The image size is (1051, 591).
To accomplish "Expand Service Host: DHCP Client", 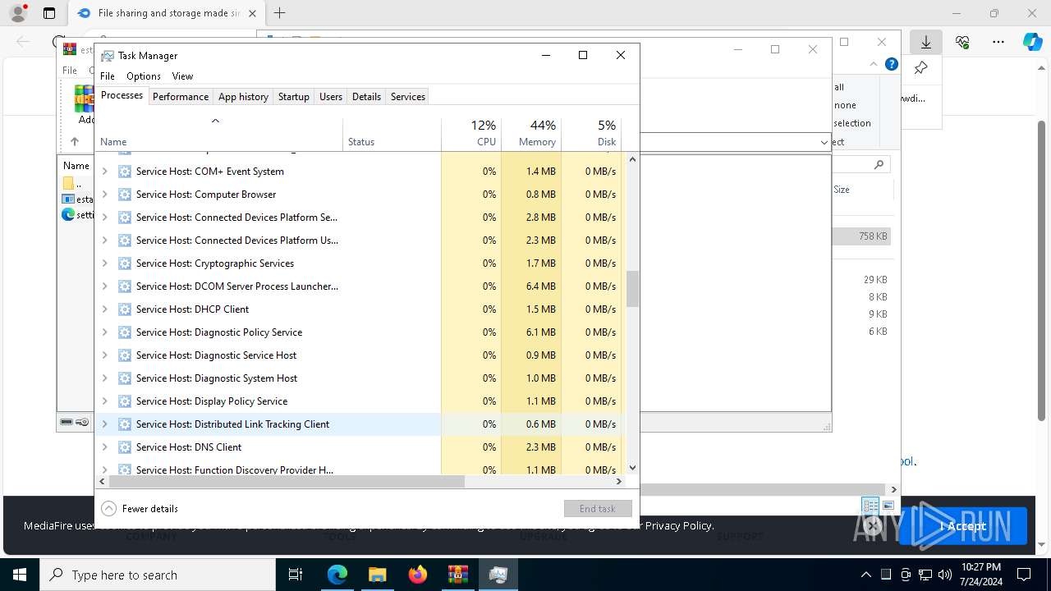I will click(104, 309).
